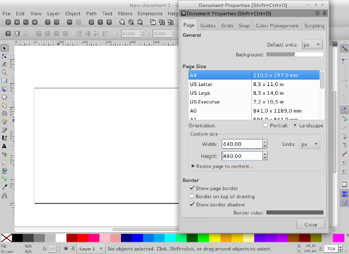This screenshot has width=349, height=254.
Task: Open the layer selector dropdown
Action: tap(90, 249)
